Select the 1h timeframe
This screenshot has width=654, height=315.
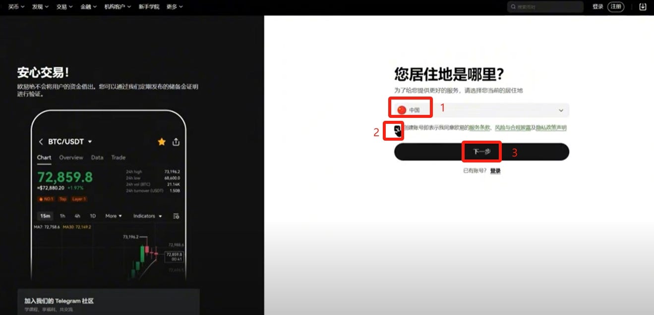[62, 216]
